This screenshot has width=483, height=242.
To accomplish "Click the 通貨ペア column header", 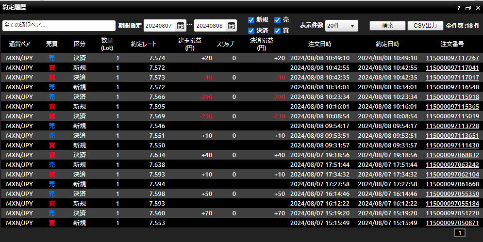I will (x=19, y=44).
